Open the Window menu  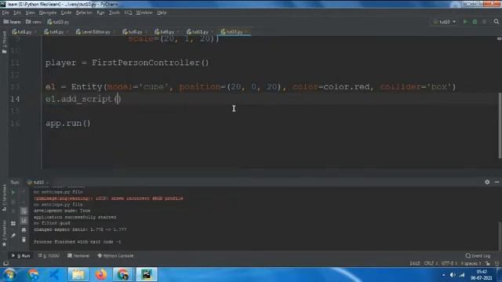click(144, 13)
